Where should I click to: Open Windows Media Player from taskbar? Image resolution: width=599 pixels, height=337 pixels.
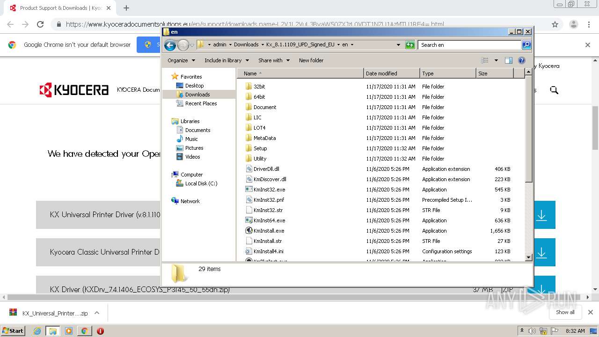pos(68,331)
